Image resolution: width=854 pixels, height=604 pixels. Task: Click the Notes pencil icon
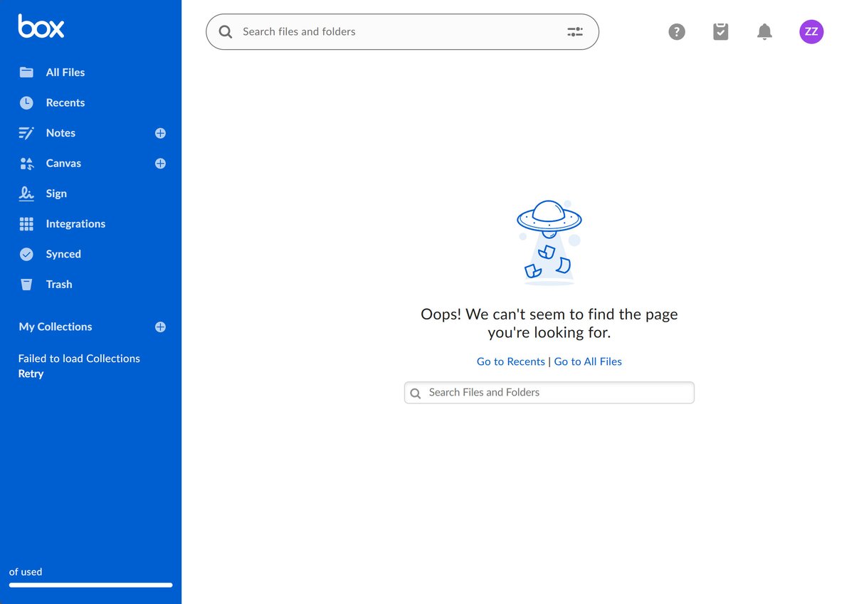(x=26, y=133)
